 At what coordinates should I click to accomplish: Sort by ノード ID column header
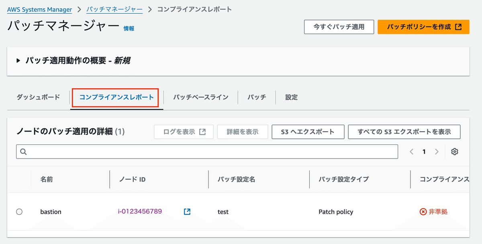click(133, 179)
